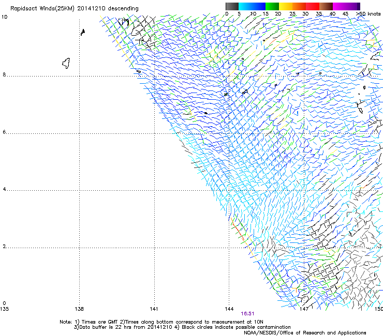
Task: Click the brown 35-40 knots legend swatch
Action: click(x=326, y=6)
